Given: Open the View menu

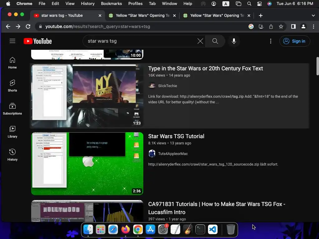Looking at the screenshot, I should click(70, 3).
